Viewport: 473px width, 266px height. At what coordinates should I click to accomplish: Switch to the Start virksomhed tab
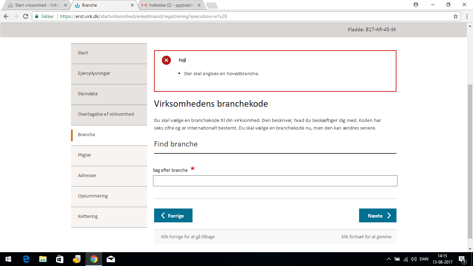36,5
